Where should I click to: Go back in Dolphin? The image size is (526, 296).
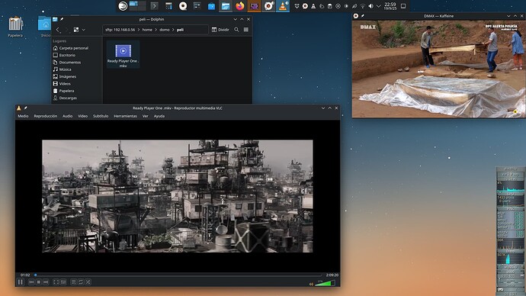58,30
